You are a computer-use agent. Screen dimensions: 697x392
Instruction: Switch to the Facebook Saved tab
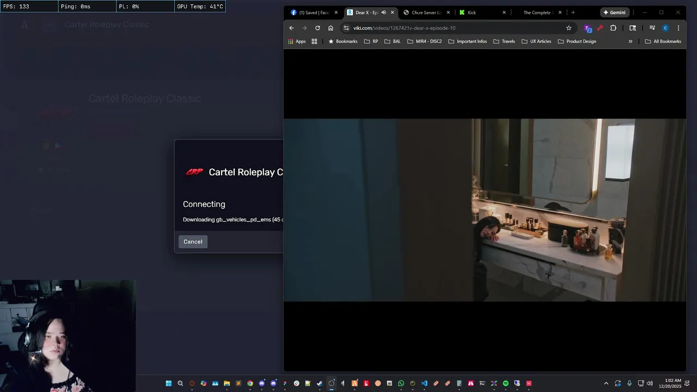(x=314, y=13)
